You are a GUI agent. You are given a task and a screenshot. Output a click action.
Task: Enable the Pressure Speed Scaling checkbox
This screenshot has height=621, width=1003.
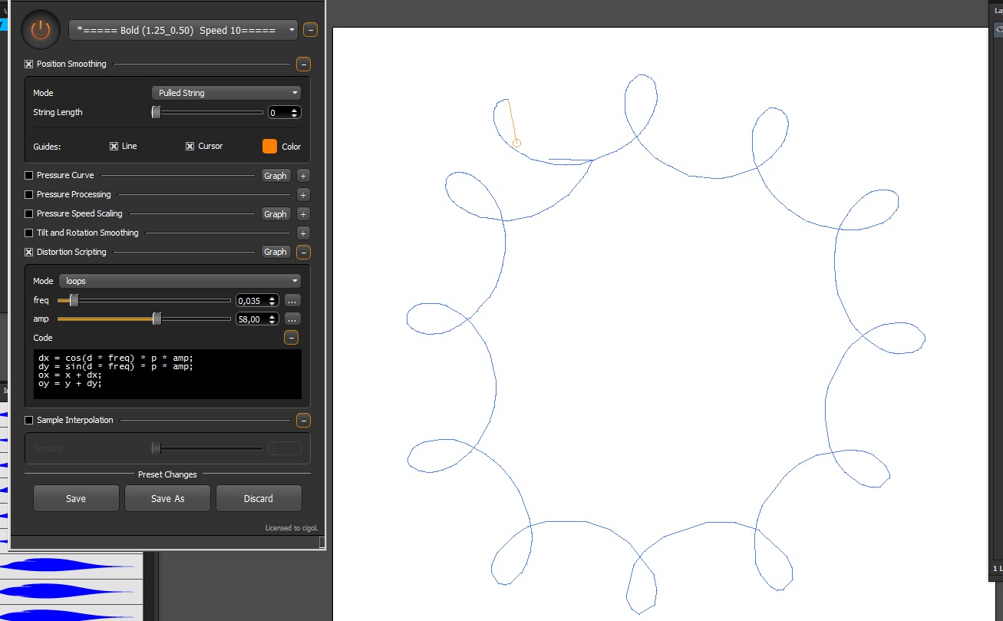tap(29, 214)
